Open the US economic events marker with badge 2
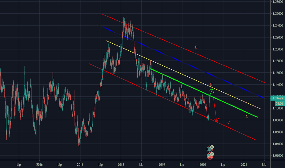 pos(210,156)
